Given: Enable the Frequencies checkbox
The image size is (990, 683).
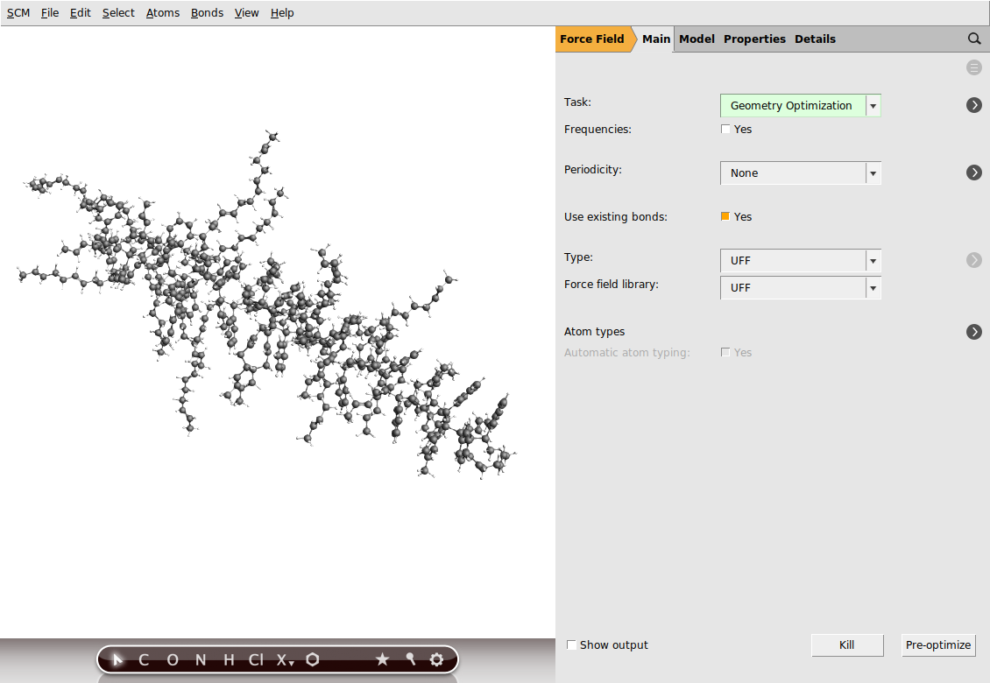Looking at the screenshot, I should (725, 129).
